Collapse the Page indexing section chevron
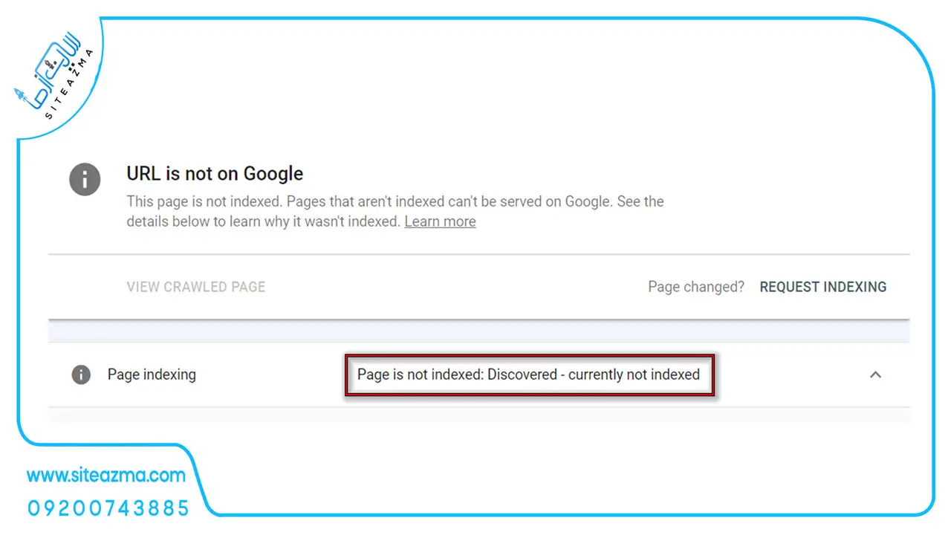This screenshot has height=535, width=951. (x=875, y=374)
